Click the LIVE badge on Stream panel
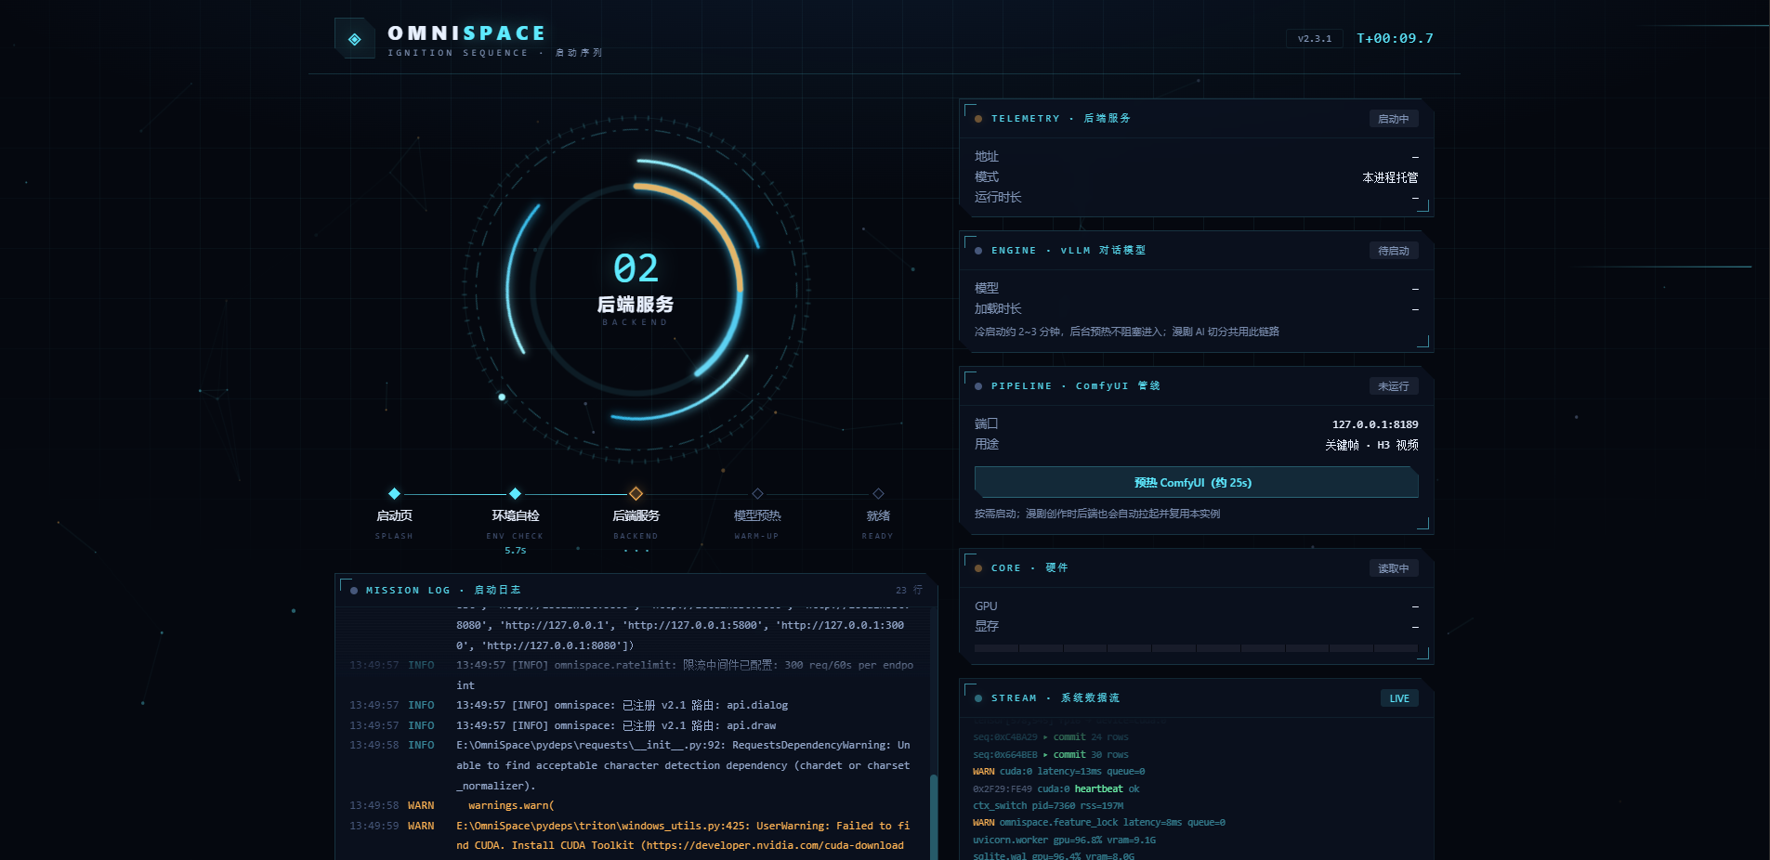 click(1399, 698)
